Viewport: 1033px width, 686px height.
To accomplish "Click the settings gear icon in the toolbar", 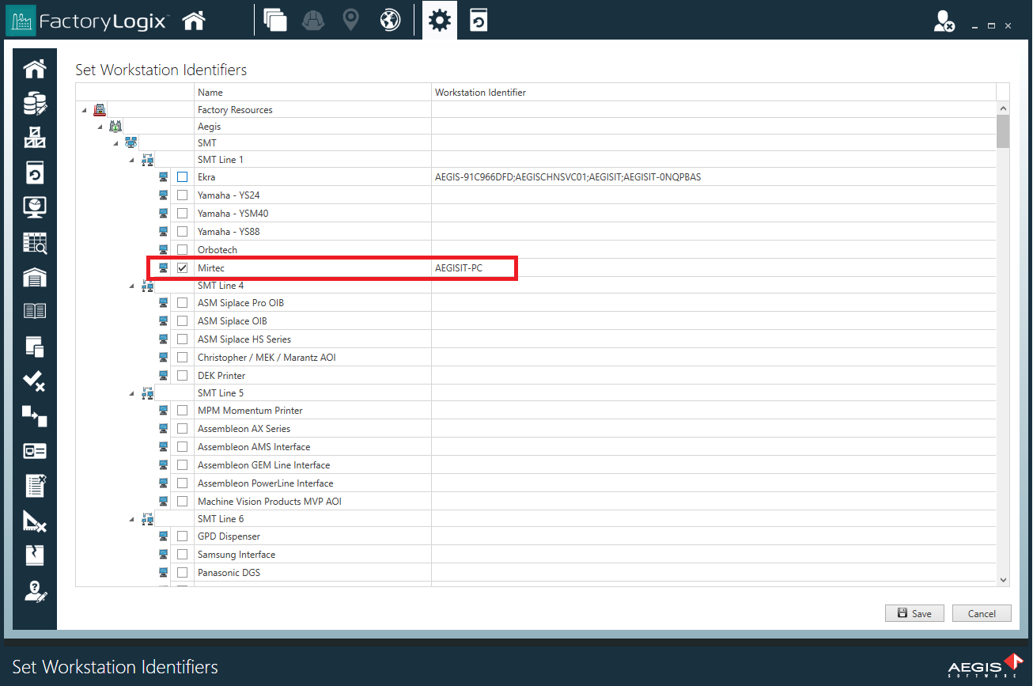I will coord(439,20).
